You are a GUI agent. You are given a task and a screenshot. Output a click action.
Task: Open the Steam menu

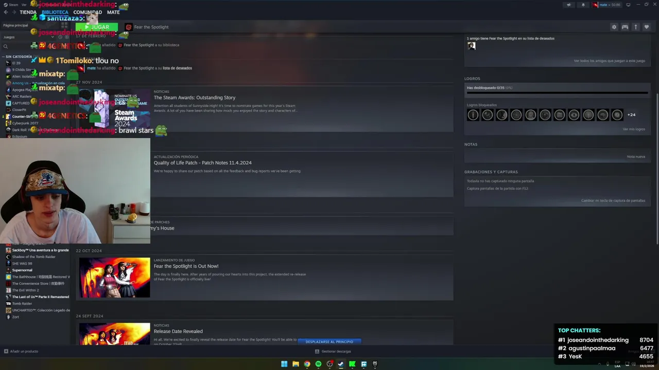point(11,5)
